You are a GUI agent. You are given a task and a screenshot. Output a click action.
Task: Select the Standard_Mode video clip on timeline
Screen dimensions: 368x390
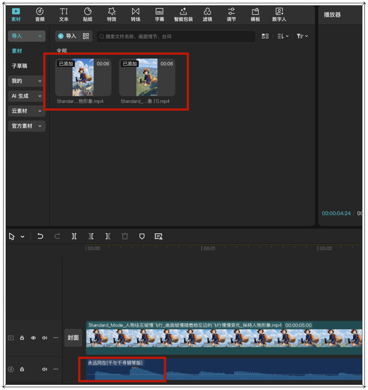224,338
